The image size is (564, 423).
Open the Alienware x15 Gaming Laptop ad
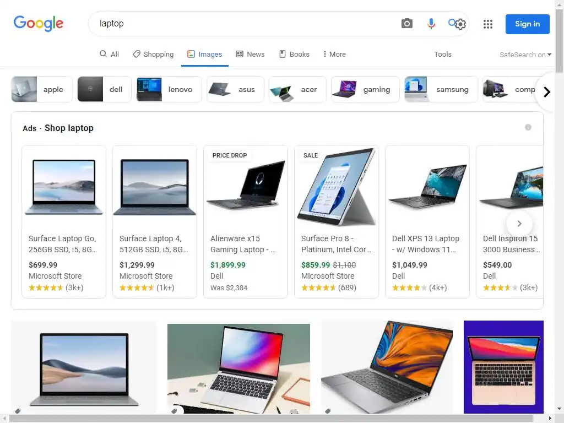coord(246,221)
